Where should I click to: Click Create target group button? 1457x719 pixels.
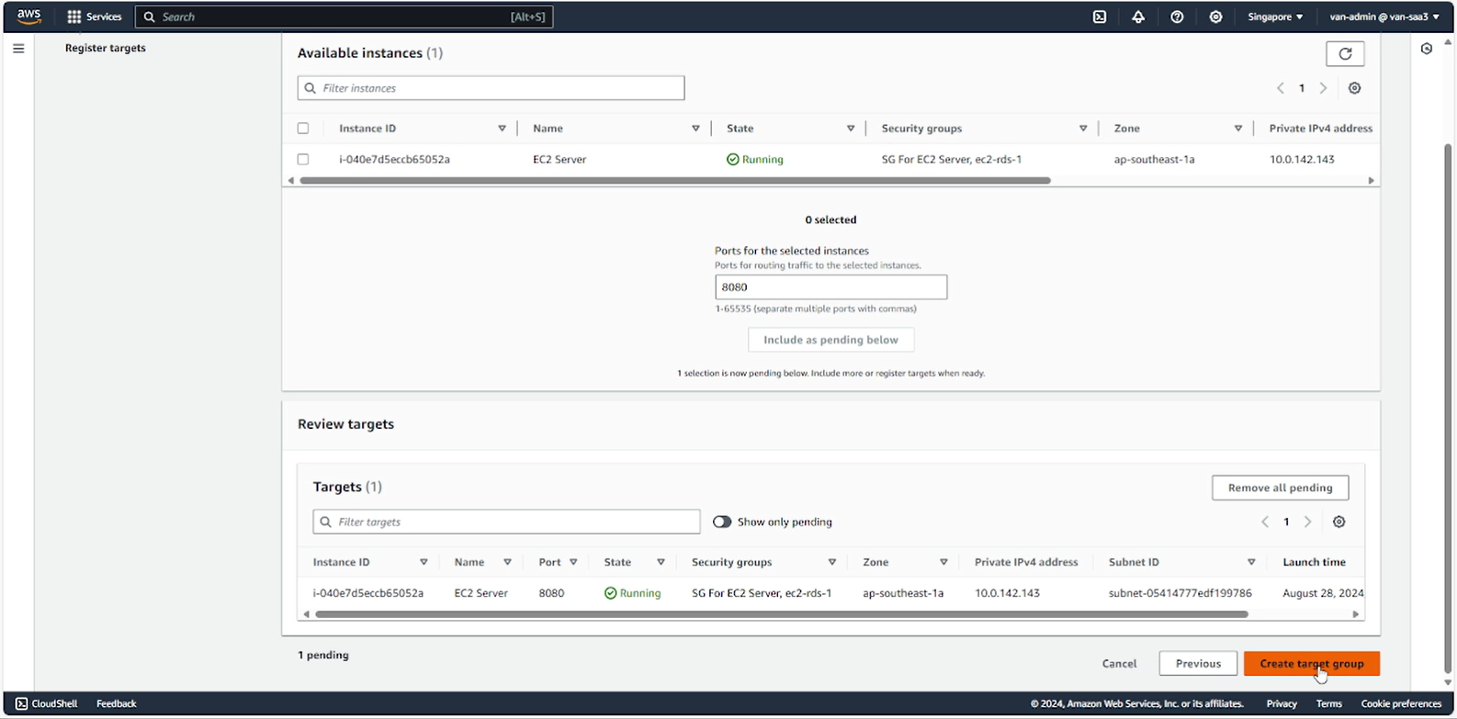(1312, 663)
